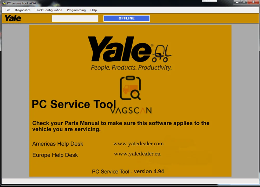Screen dimensions: 260x187
Task: Click the Europe Help Desk text
Action: click(55, 155)
